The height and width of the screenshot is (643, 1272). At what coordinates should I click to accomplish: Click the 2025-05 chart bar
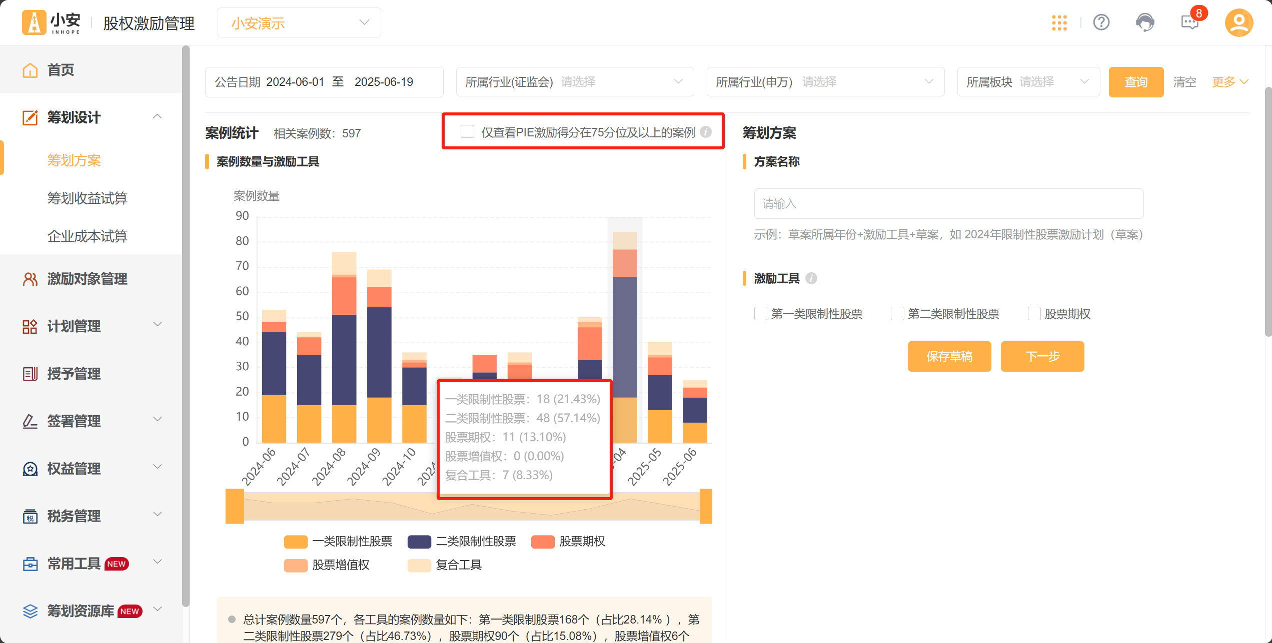tap(660, 392)
